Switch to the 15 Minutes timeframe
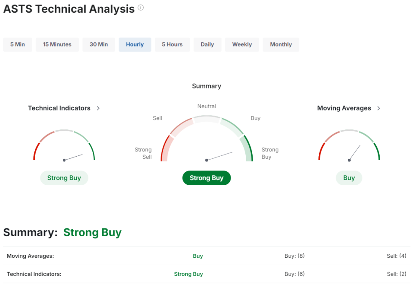This screenshot has height=290, width=418. point(57,44)
